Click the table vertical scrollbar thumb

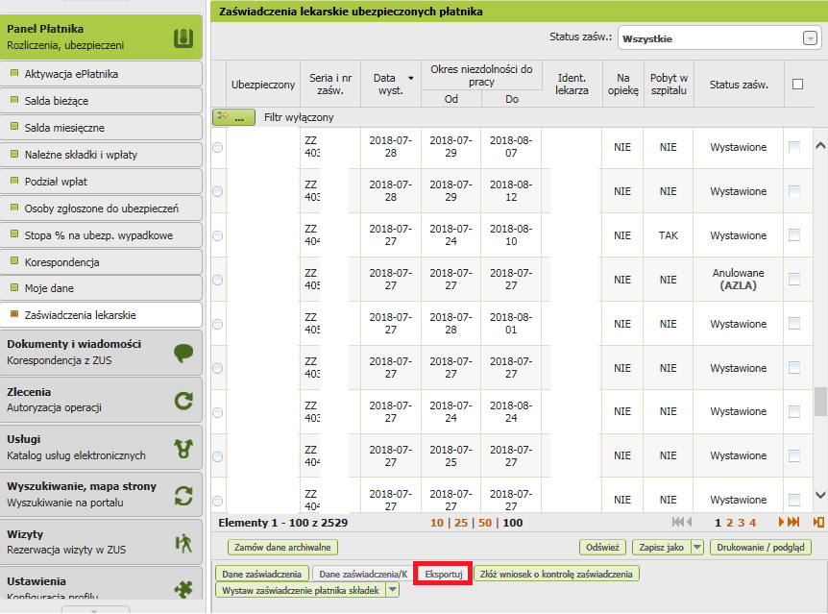(x=820, y=402)
